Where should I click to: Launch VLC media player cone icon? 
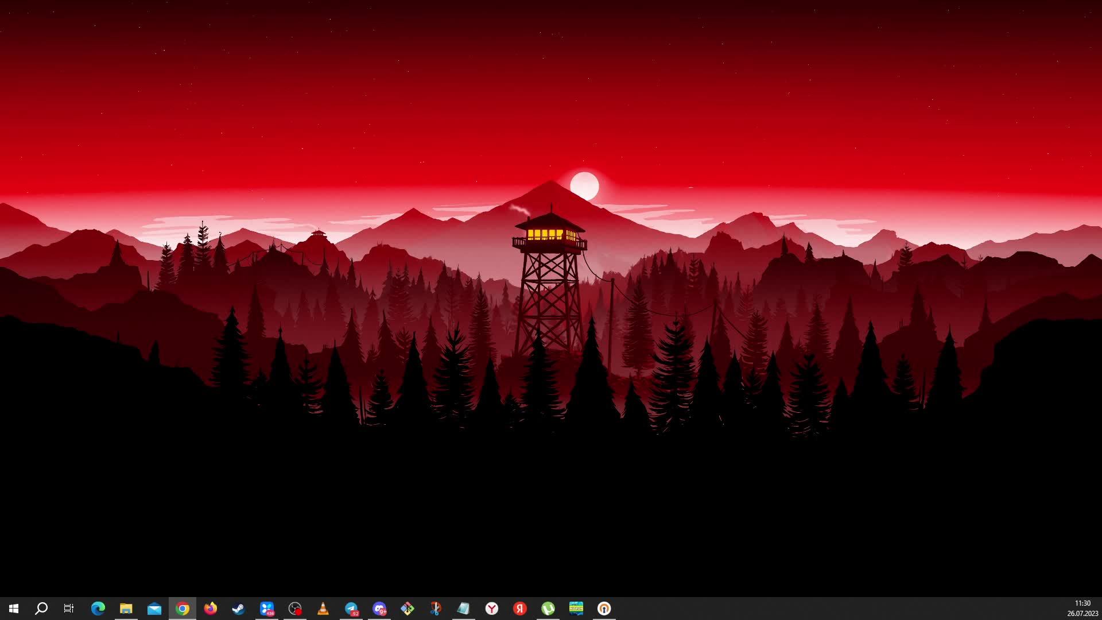(x=323, y=609)
